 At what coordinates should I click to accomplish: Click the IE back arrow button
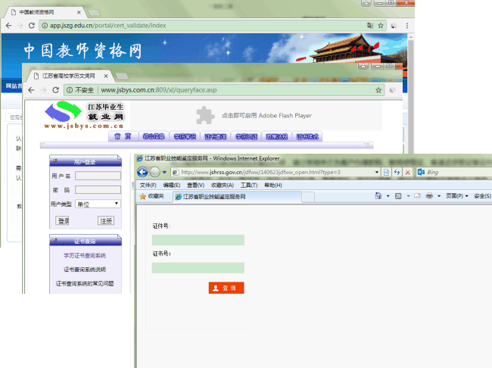(142, 172)
